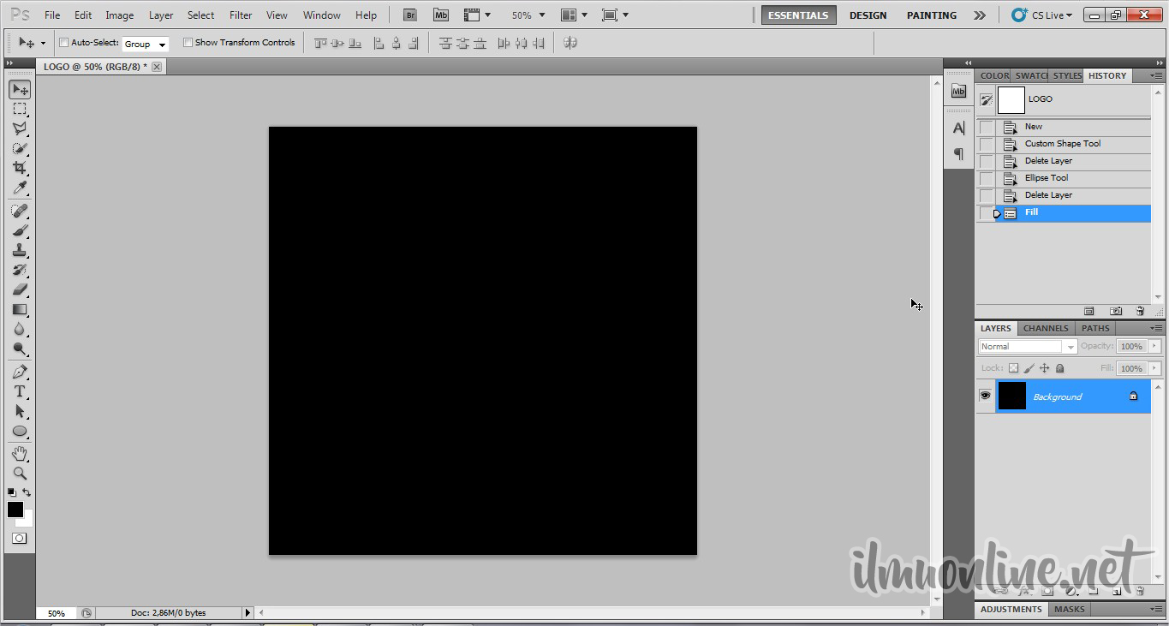Hide the Background layer with eye icon

point(985,396)
